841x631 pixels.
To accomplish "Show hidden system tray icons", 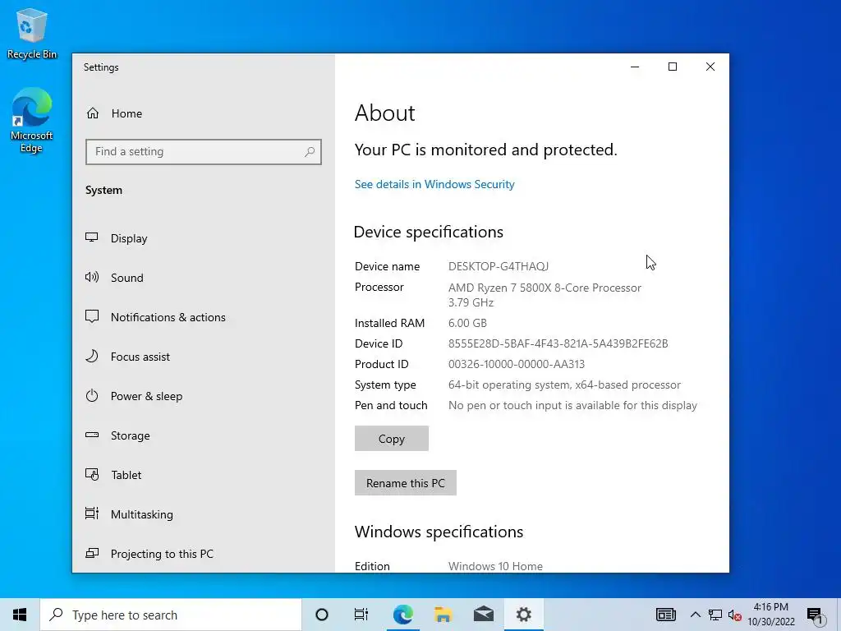I will pyautogui.click(x=695, y=615).
